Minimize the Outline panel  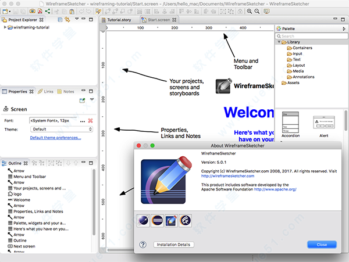click(83, 162)
